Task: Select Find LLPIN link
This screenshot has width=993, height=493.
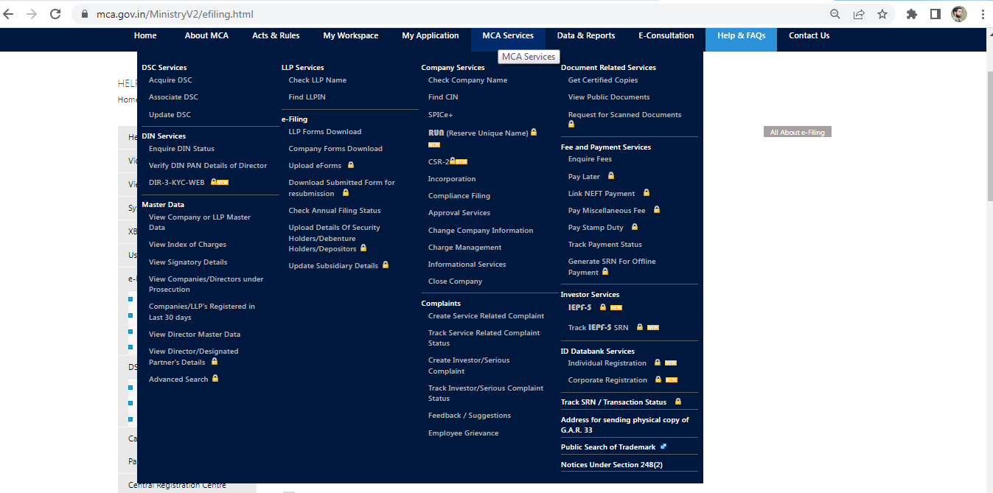Action: [x=307, y=97]
